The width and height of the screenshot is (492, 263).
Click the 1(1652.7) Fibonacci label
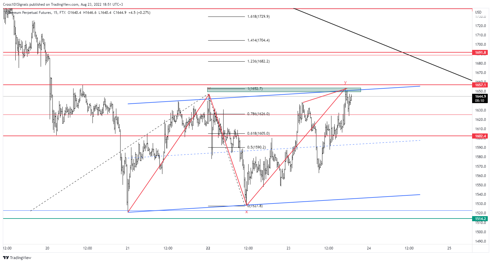[255, 89]
